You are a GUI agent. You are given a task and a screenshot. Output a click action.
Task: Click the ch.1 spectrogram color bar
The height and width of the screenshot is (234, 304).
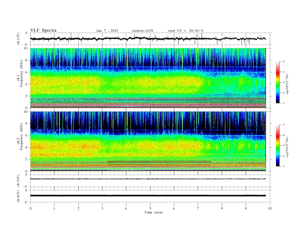(278, 83)
